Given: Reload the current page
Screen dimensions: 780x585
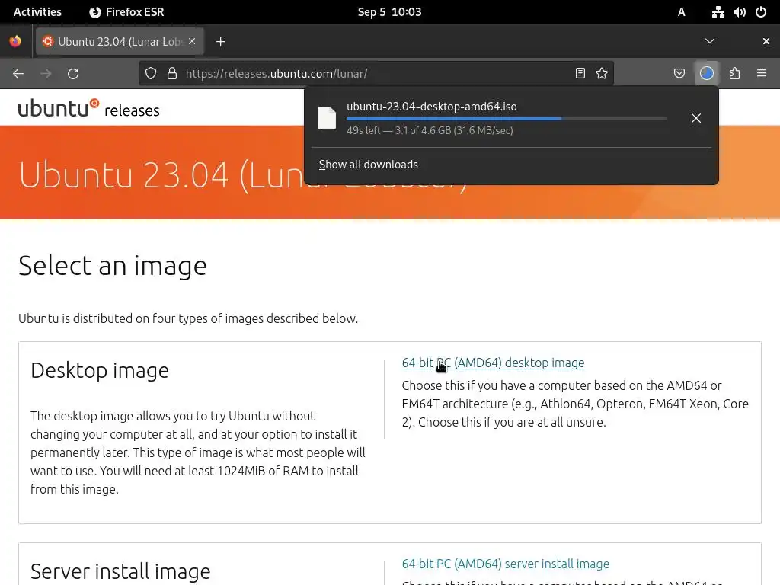Looking at the screenshot, I should (x=73, y=74).
